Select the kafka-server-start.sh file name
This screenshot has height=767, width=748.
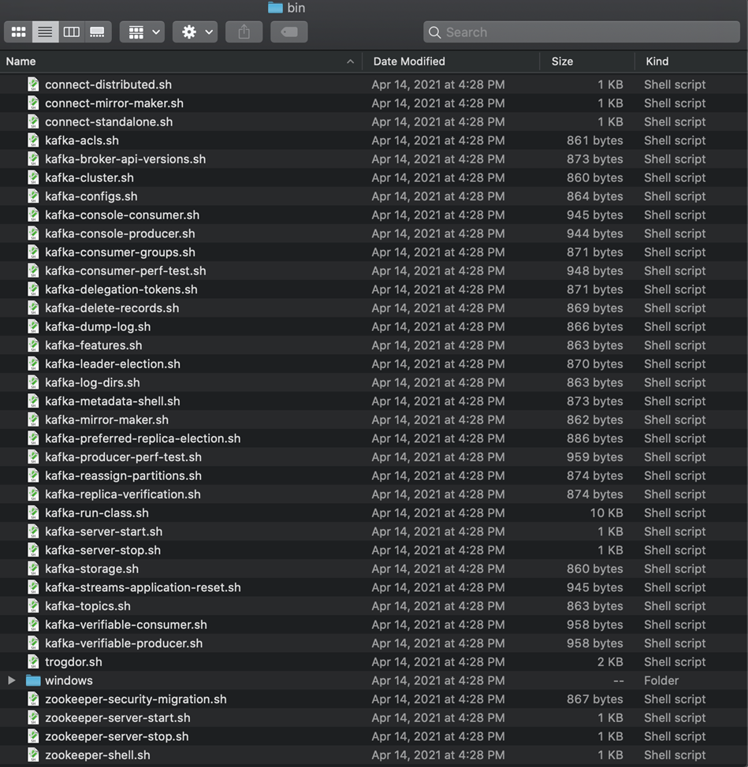coord(104,531)
